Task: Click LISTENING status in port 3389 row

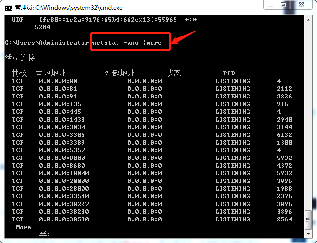Action: point(233,143)
